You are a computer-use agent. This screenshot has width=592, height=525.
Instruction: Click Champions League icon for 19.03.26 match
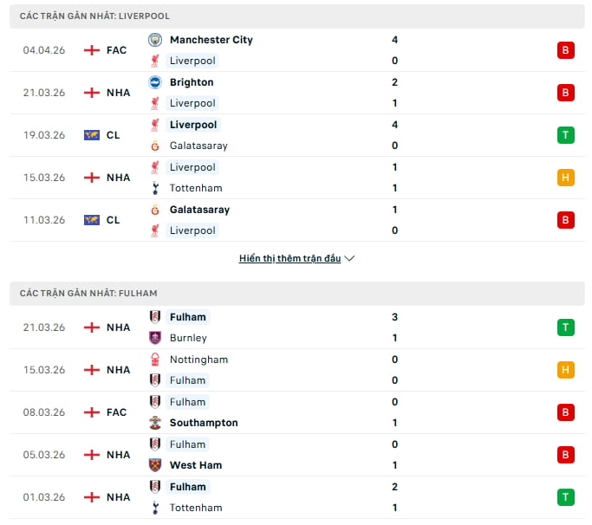click(92, 135)
